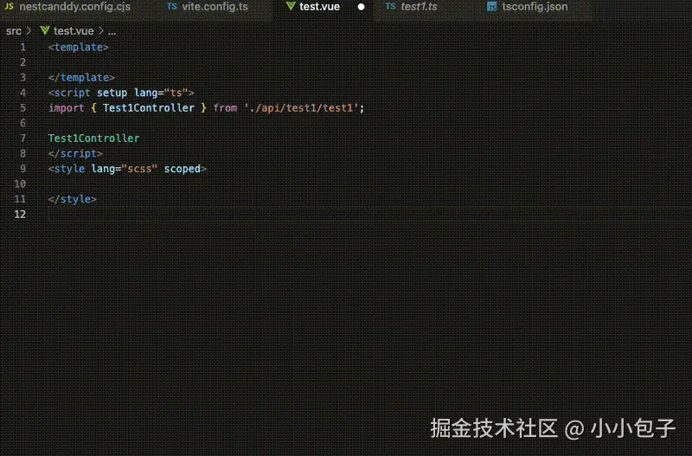Click the JS icon on nestcanddy.config.cjs tab

[x=9, y=7]
